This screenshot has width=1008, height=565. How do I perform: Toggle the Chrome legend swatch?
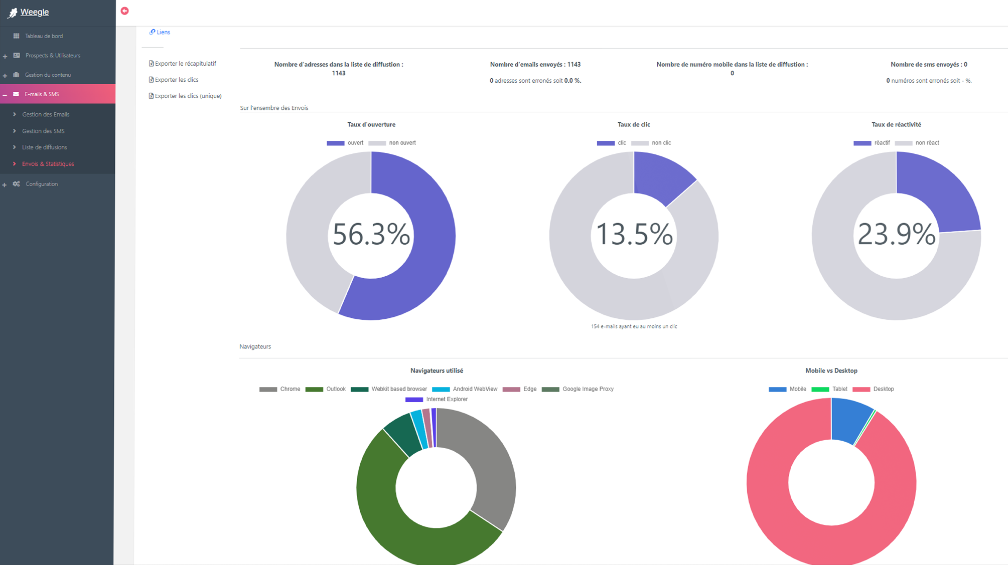(268, 390)
